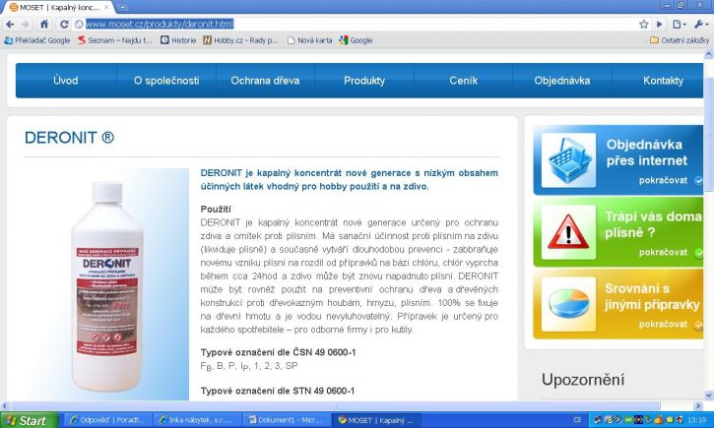This screenshot has width=714, height=428.
Task: Click the system tray clock 13:19
Action: point(697,420)
